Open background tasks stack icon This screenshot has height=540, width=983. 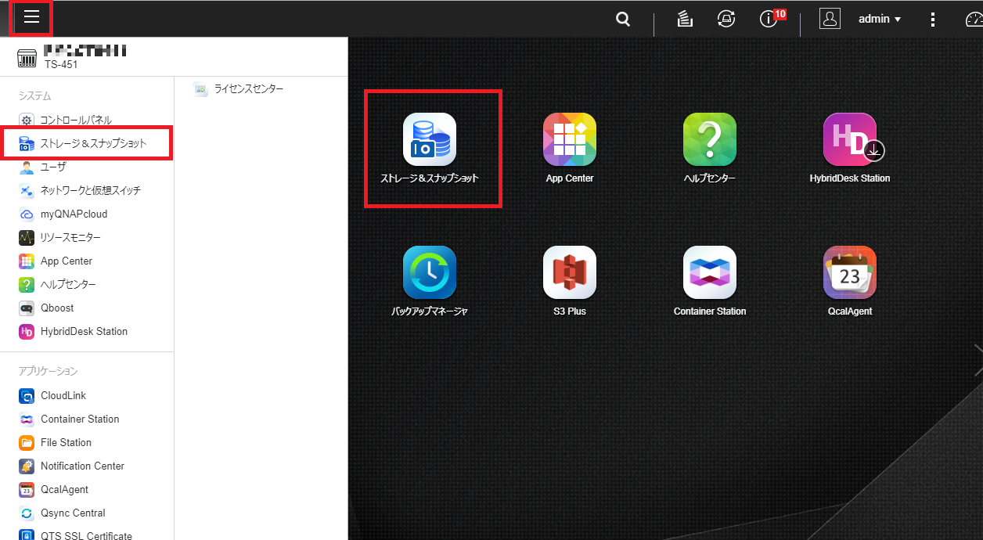[685, 19]
